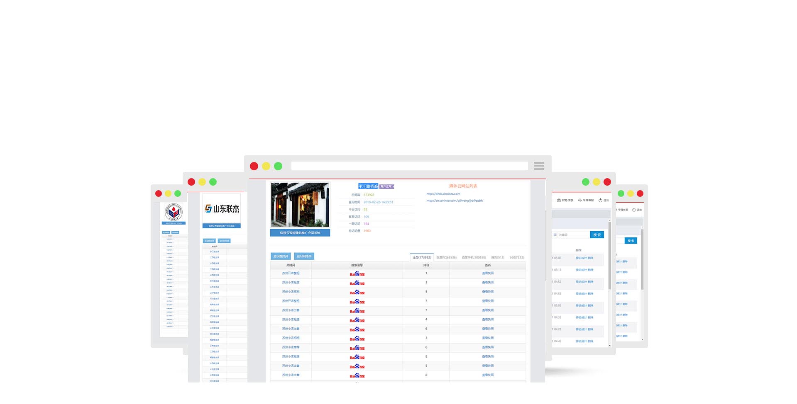This screenshot has height=404, width=797.
Task: Open 查看快照 for the rank 4 row
Action: coord(488,319)
